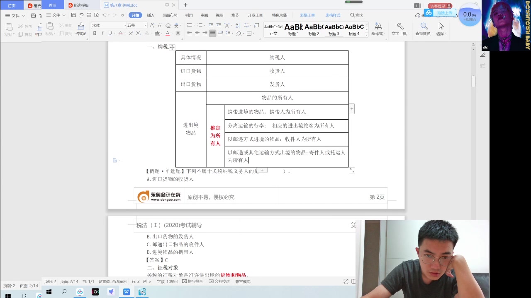This screenshot has height=298, width=531.
Task: Open font color red A swatch
Action: [168, 33]
